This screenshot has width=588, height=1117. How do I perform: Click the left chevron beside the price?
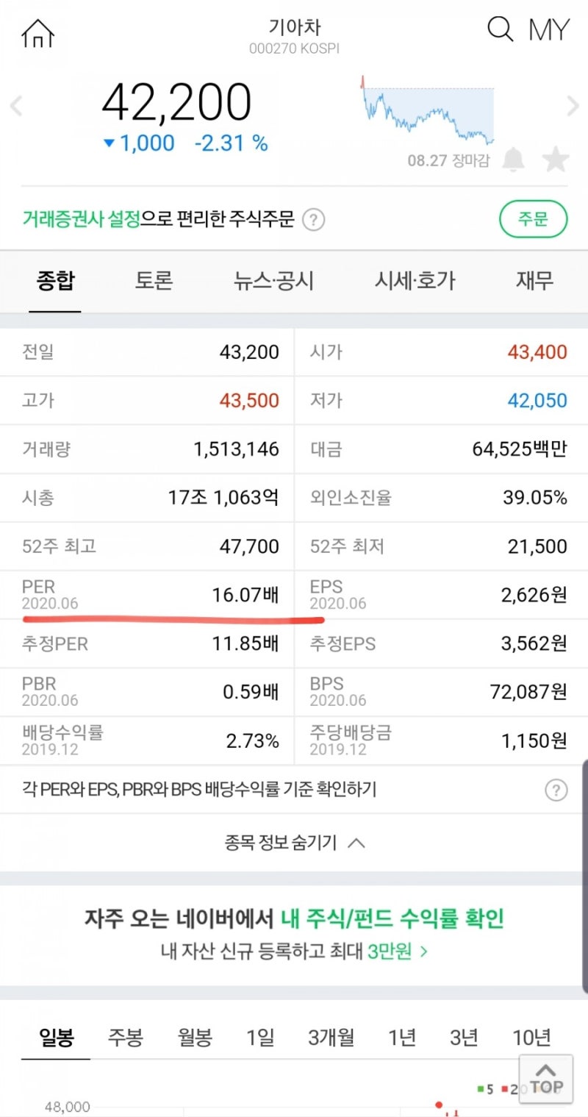tap(16, 107)
